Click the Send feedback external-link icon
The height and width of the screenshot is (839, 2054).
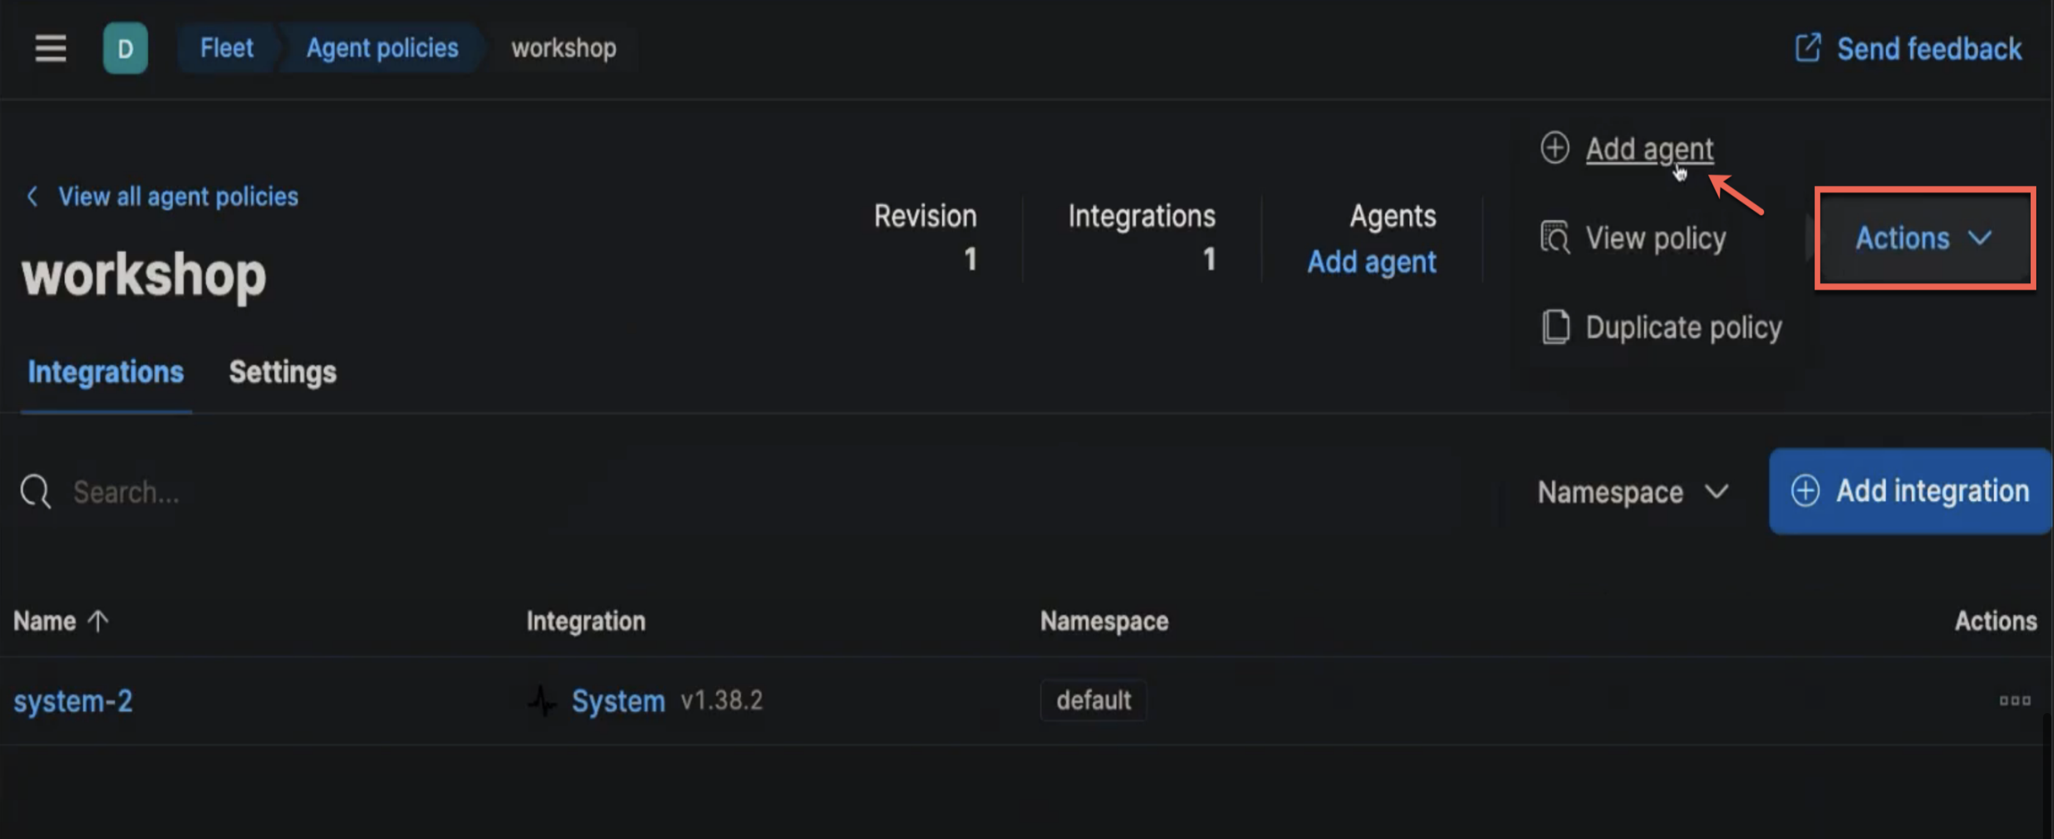(1807, 48)
